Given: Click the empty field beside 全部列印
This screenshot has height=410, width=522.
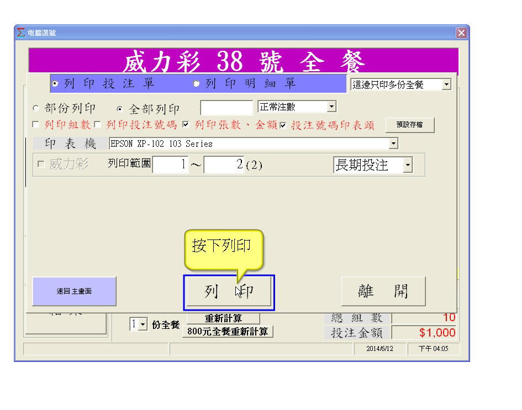Looking at the screenshot, I should 226,108.
